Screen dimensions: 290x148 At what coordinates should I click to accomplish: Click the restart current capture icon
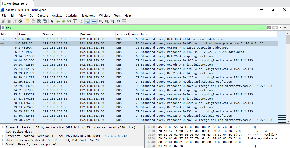coord(14,22)
